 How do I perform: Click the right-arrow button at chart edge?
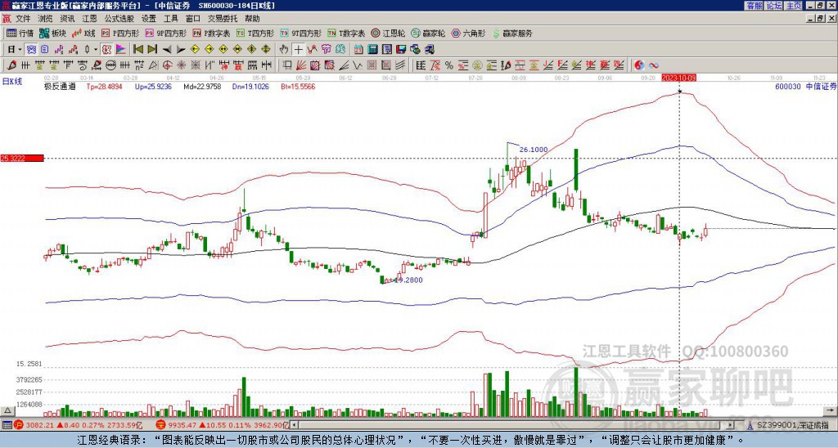pyautogui.click(x=831, y=410)
